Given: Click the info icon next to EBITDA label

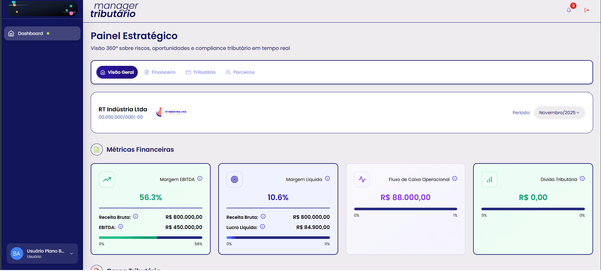Looking at the screenshot, I should pos(121,227).
